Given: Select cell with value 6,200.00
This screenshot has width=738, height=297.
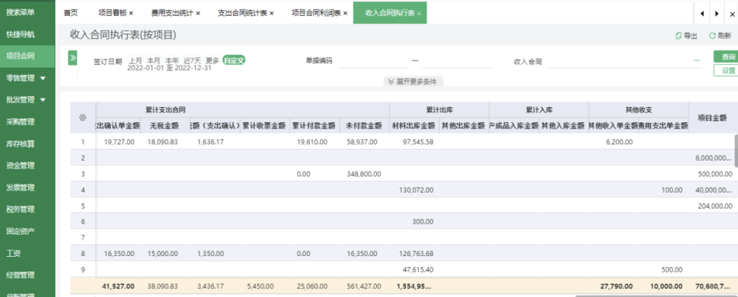Looking at the screenshot, I should coord(614,141).
